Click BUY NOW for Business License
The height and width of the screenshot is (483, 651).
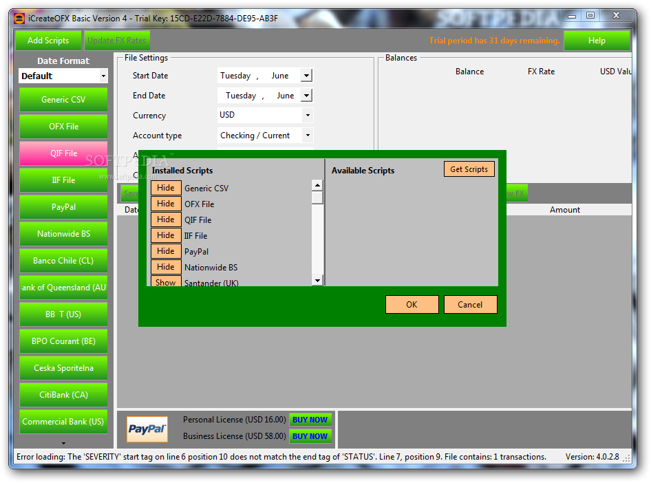[310, 436]
